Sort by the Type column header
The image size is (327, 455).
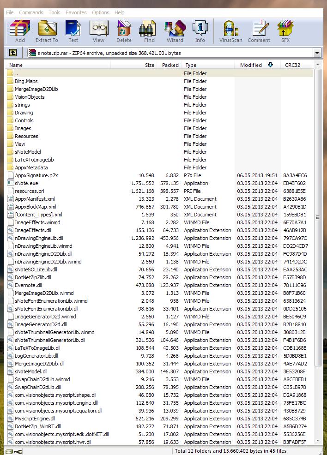[208, 65]
